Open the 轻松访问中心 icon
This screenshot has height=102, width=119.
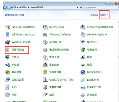83,72
